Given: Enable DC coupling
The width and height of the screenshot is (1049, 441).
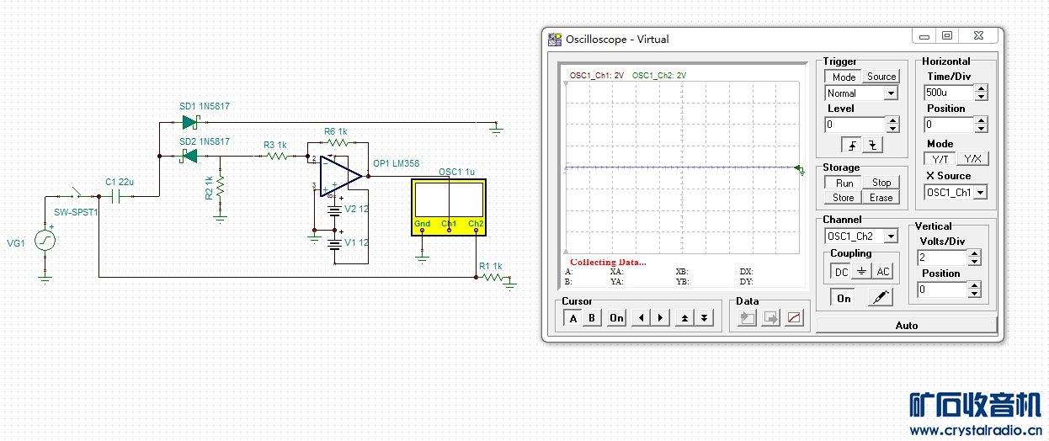Looking at the screenshot, I should click(x=841, y=272).
